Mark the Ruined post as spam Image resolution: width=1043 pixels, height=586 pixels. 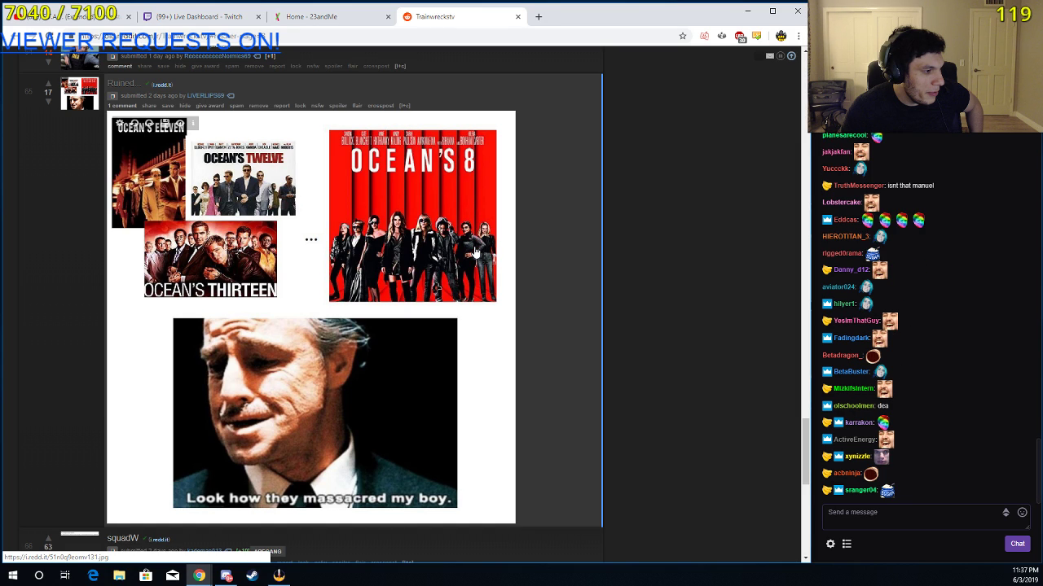pyautogui.click(x=236, y=106)
